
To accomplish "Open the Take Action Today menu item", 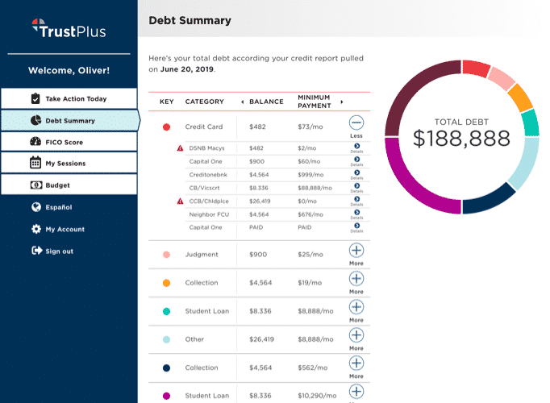I will click(x=69, y=98).
